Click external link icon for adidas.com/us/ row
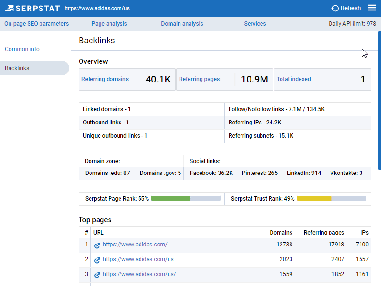Image resolution: width=381 pixels, height=286 pixels. click(x=97, y=275)
